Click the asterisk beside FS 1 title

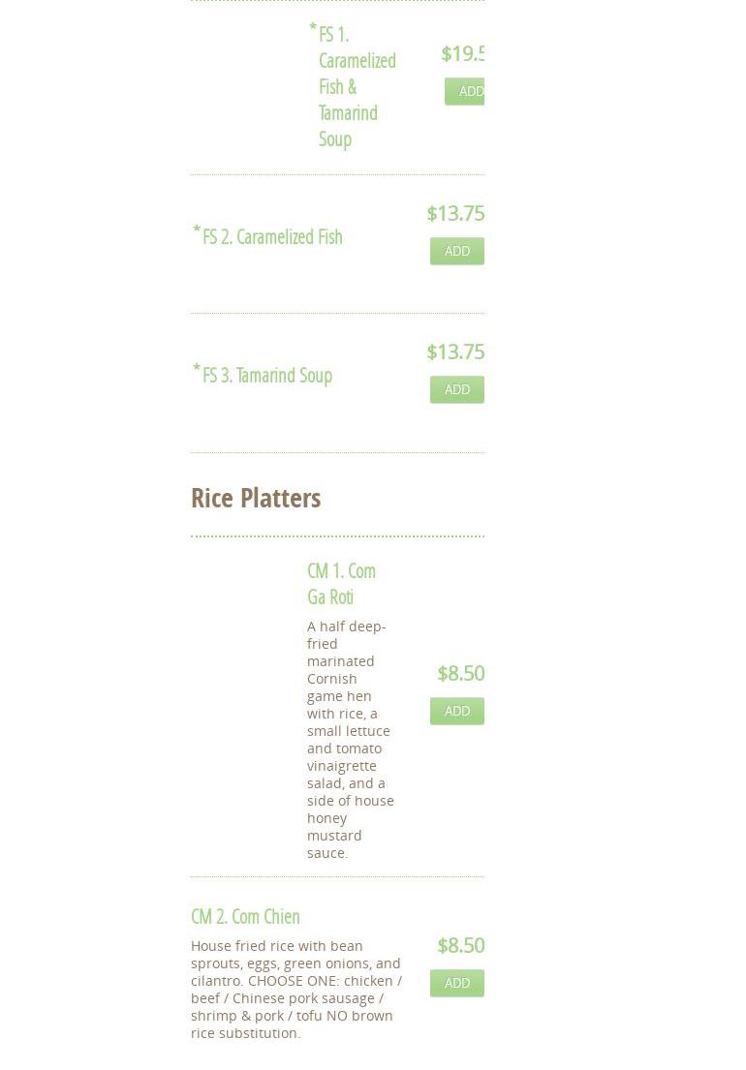313,29
